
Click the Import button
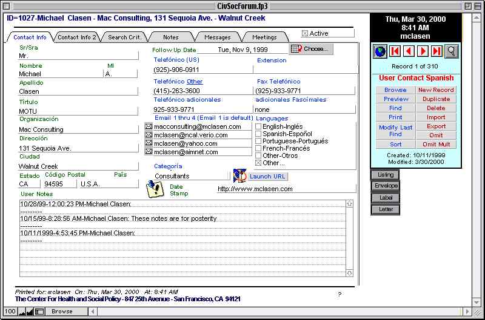click(x=436, y=117)
